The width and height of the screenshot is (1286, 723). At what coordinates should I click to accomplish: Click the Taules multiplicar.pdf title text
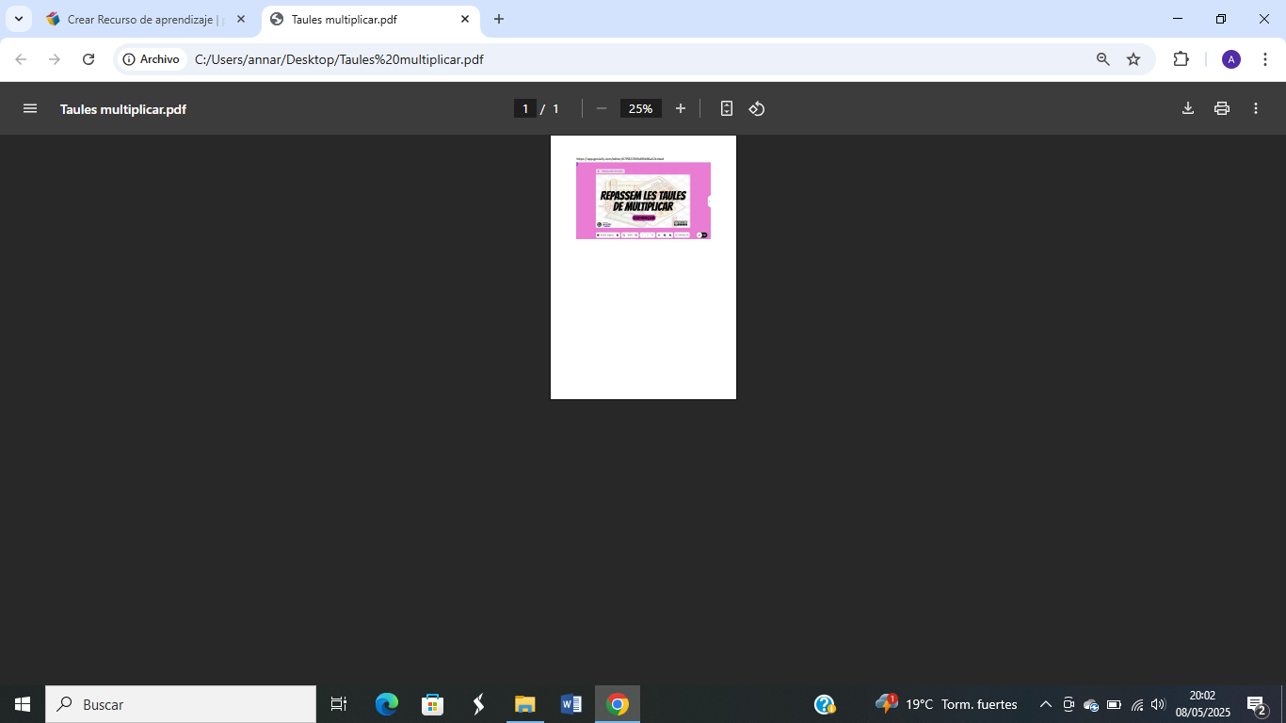click(x=123, y=109)
